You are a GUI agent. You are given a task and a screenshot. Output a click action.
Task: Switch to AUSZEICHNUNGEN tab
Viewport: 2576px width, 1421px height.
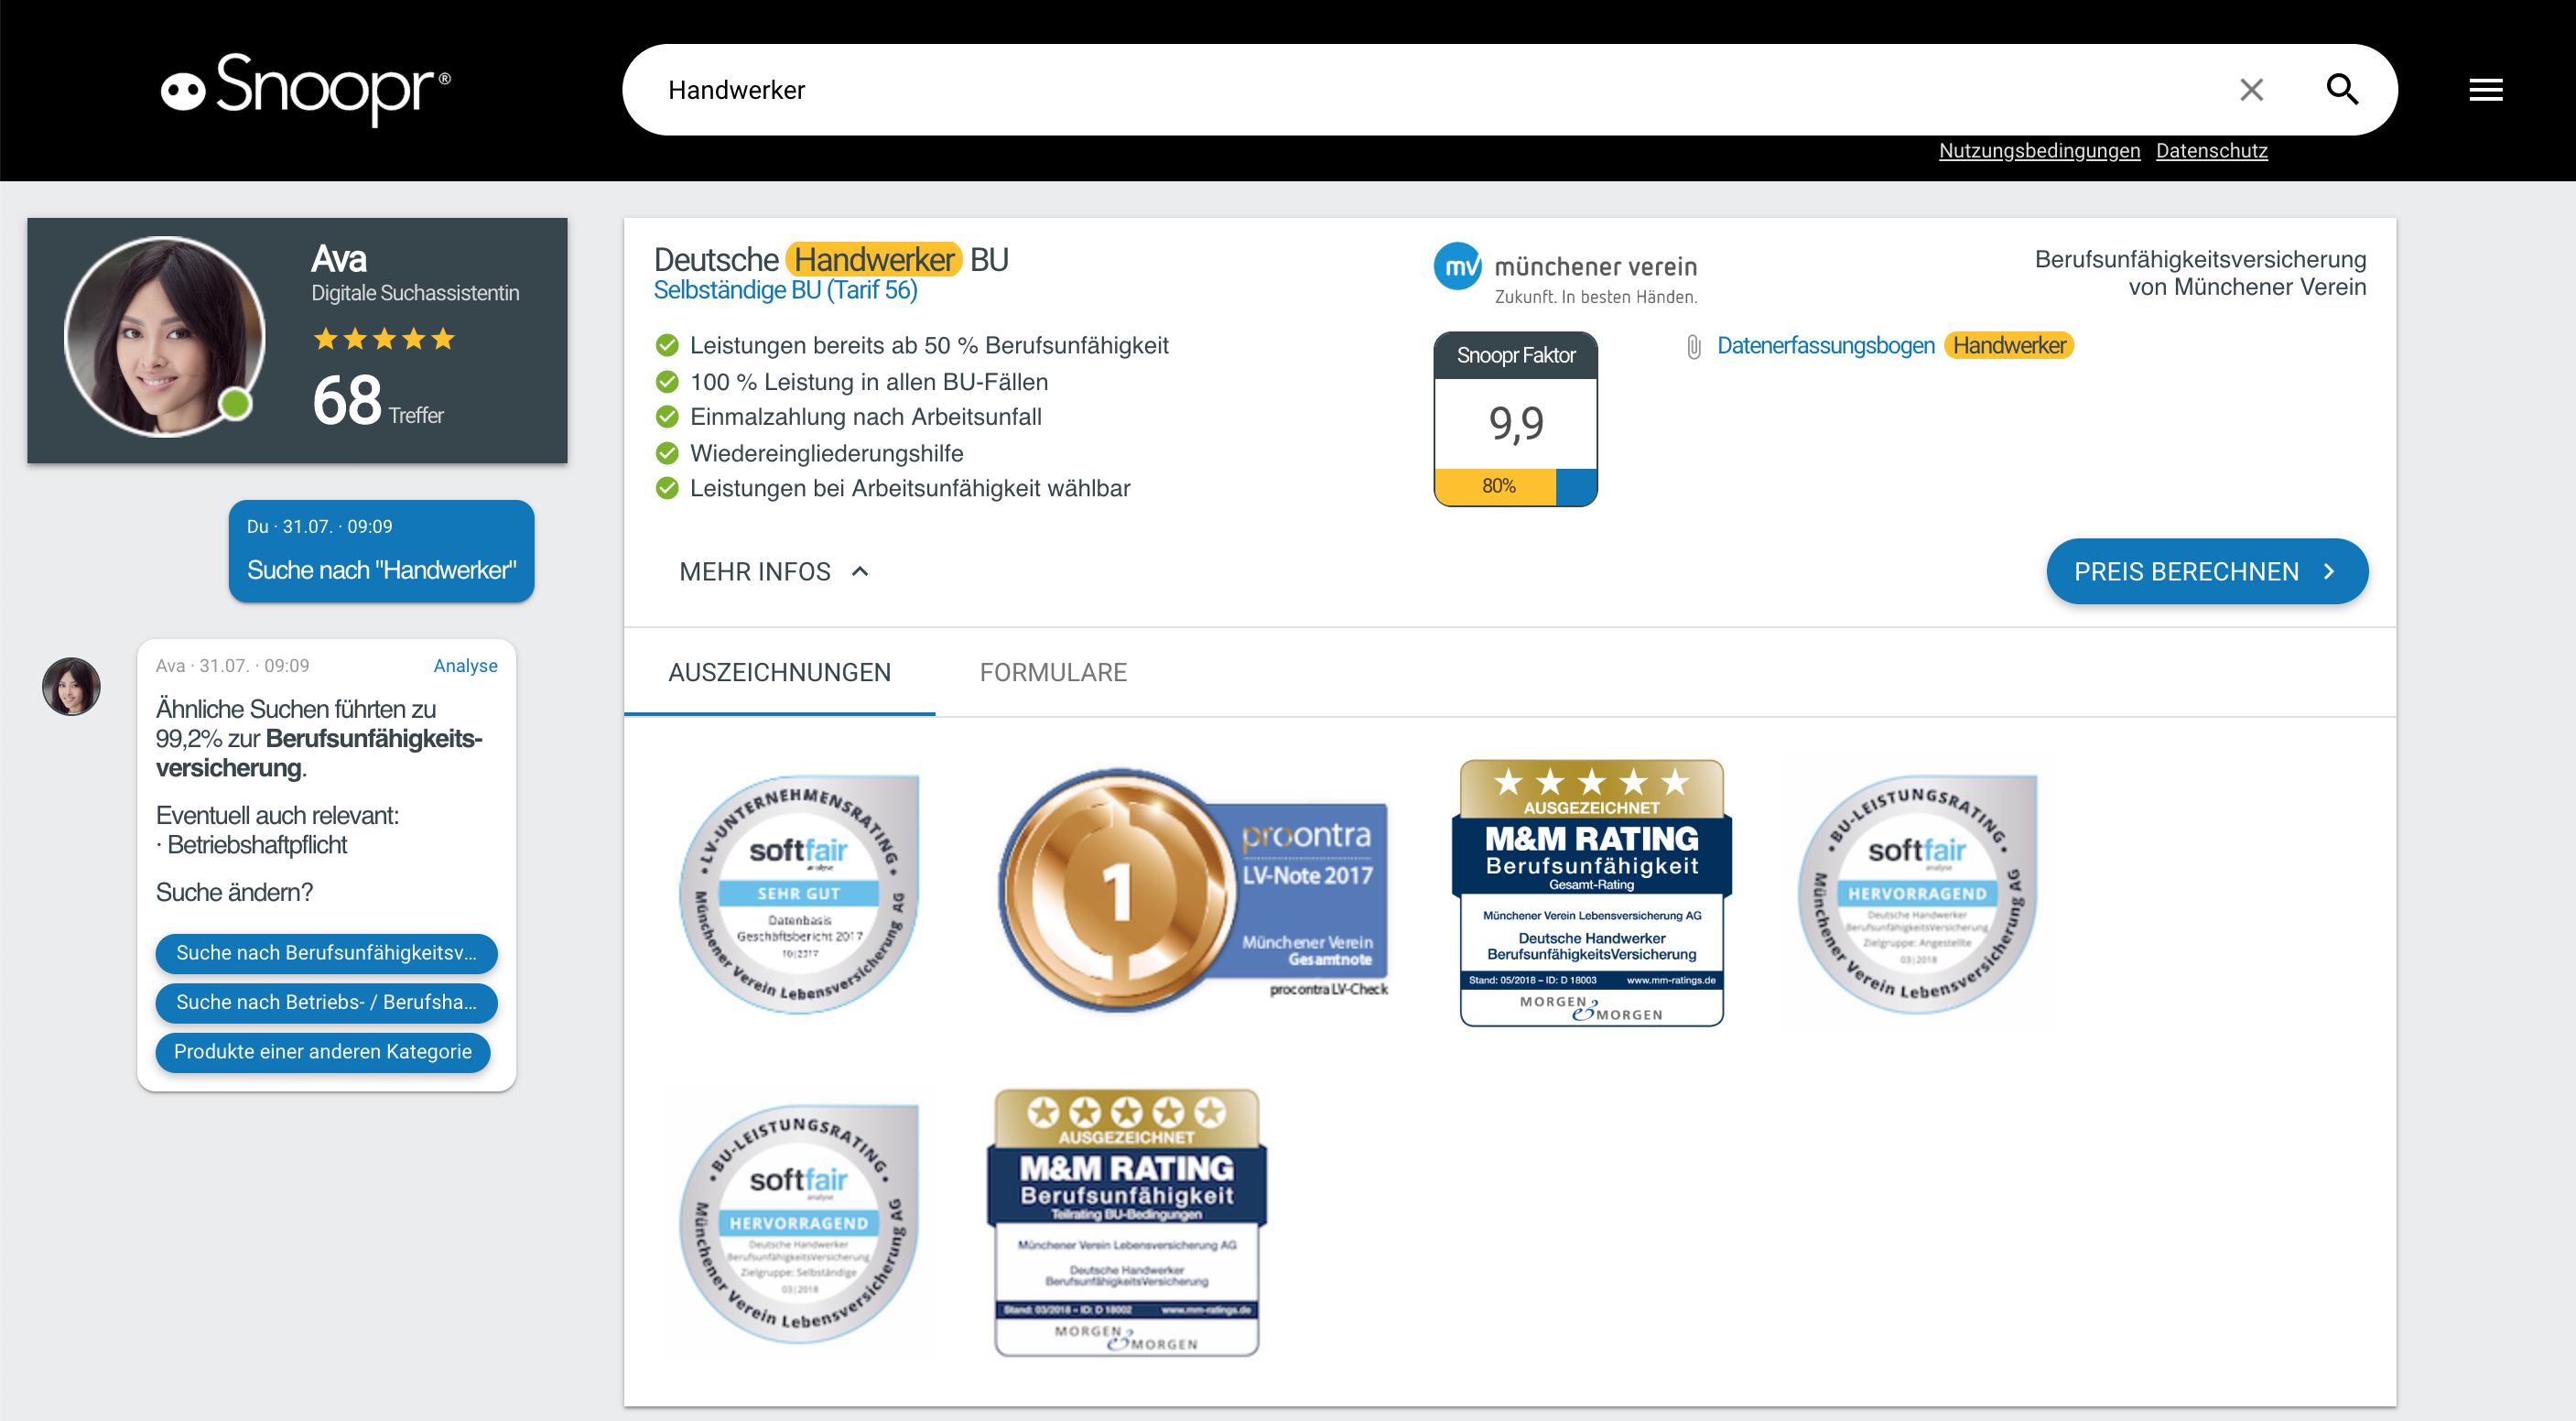pos(779,673)
